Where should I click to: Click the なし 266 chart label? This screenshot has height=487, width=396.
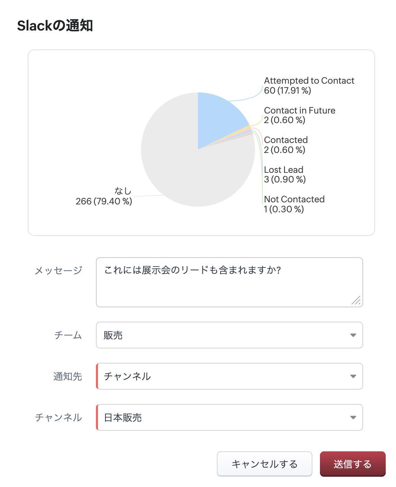pyautogui.click(x=104, y=196)
